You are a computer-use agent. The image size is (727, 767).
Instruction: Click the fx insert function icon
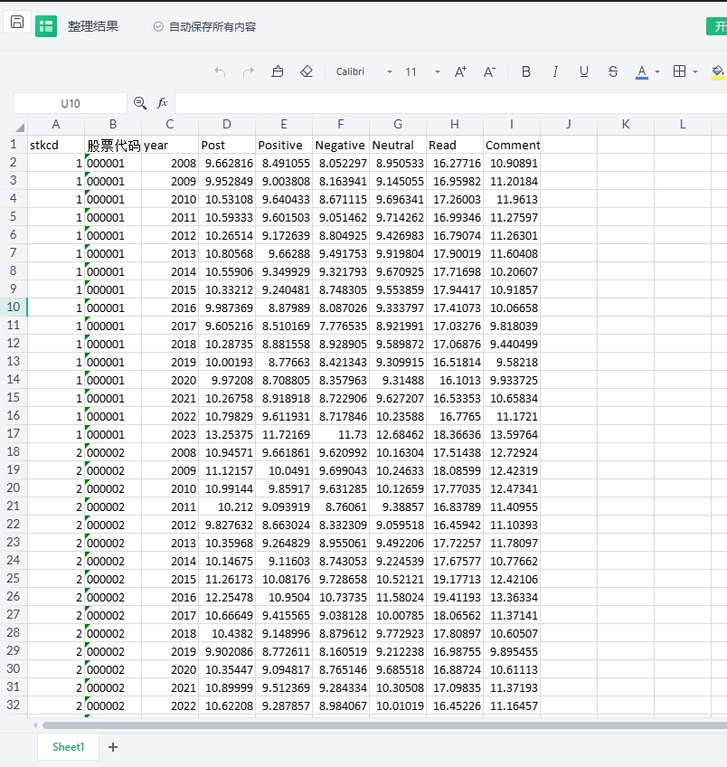[x=162, y=103]
